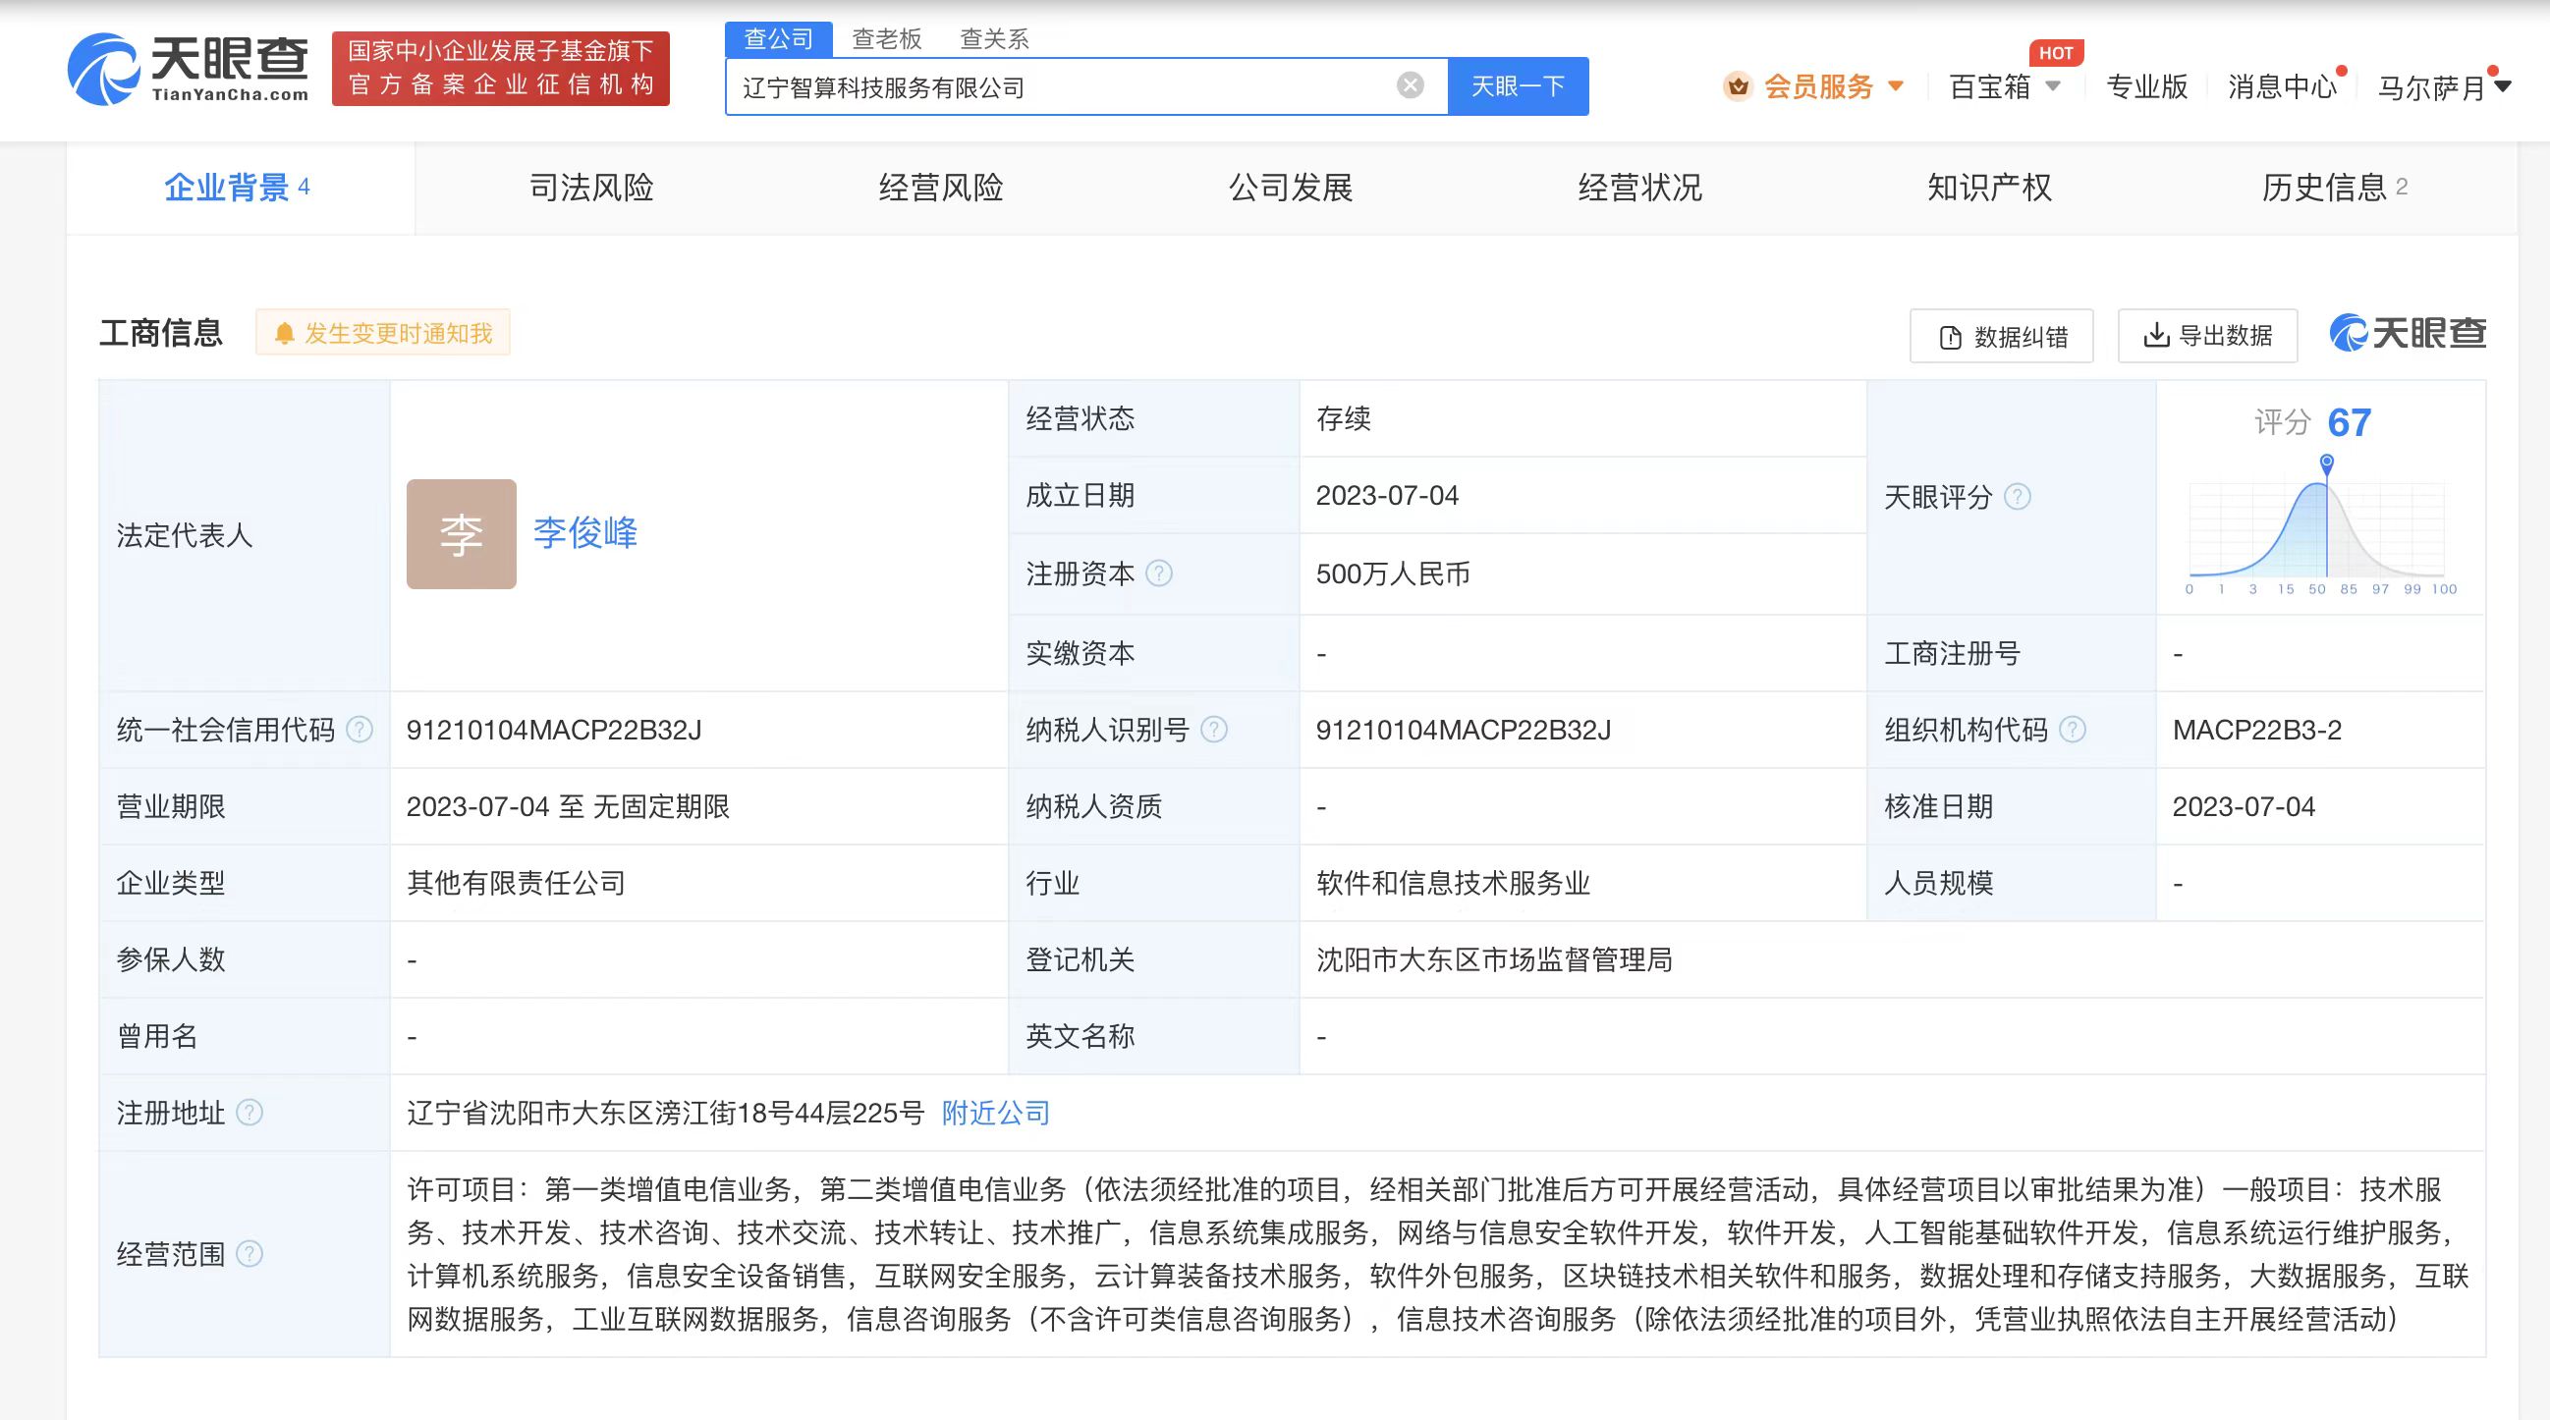
Task: Open help icon next to 天眼评分
Action: tap(2018, 496)
